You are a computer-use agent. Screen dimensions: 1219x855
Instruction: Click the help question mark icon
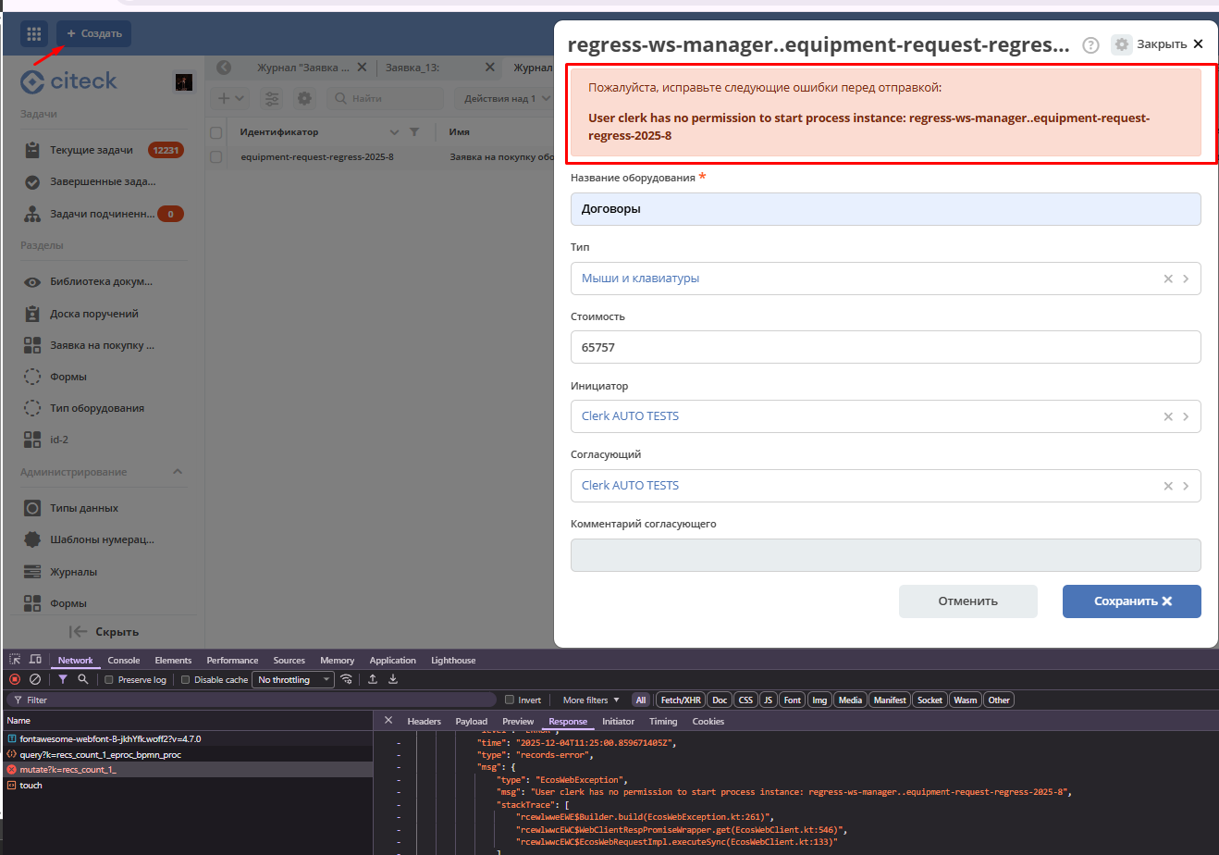click(x=1090, y=45)
